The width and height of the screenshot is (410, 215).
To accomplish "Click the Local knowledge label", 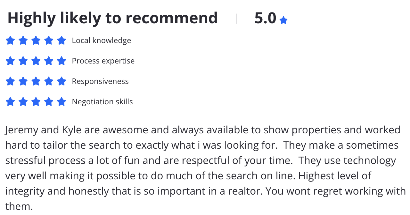I will click(x=101, y=41).
